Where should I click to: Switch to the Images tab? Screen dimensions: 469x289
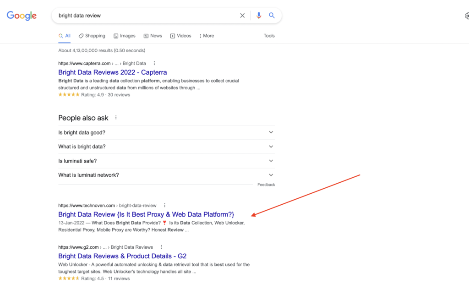point(125,36)
